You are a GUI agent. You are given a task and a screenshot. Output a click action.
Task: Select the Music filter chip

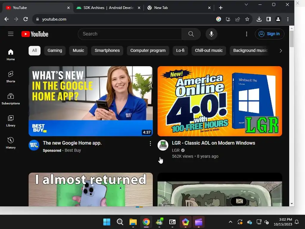click(78, 51)
